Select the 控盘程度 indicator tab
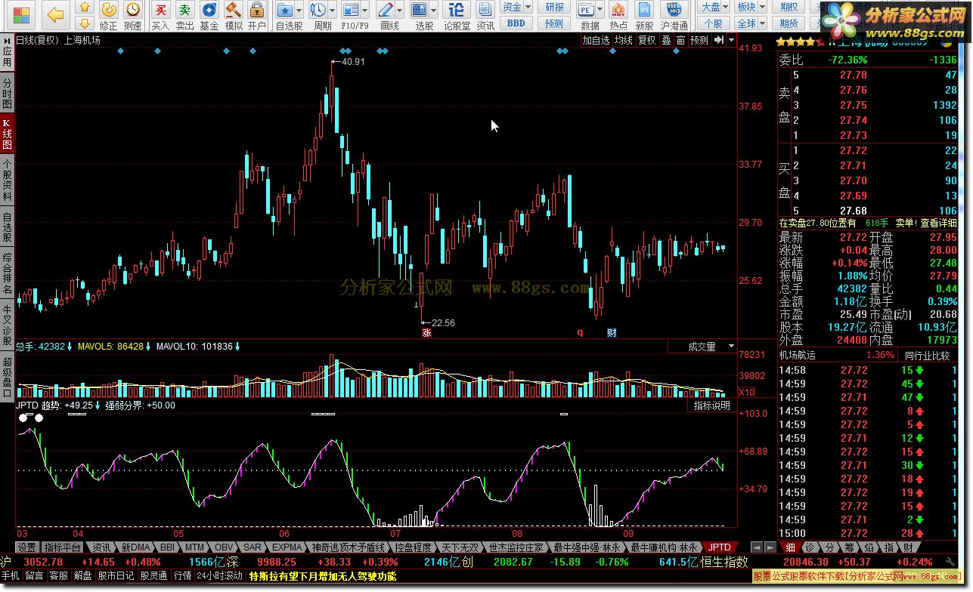 point(414,547)
